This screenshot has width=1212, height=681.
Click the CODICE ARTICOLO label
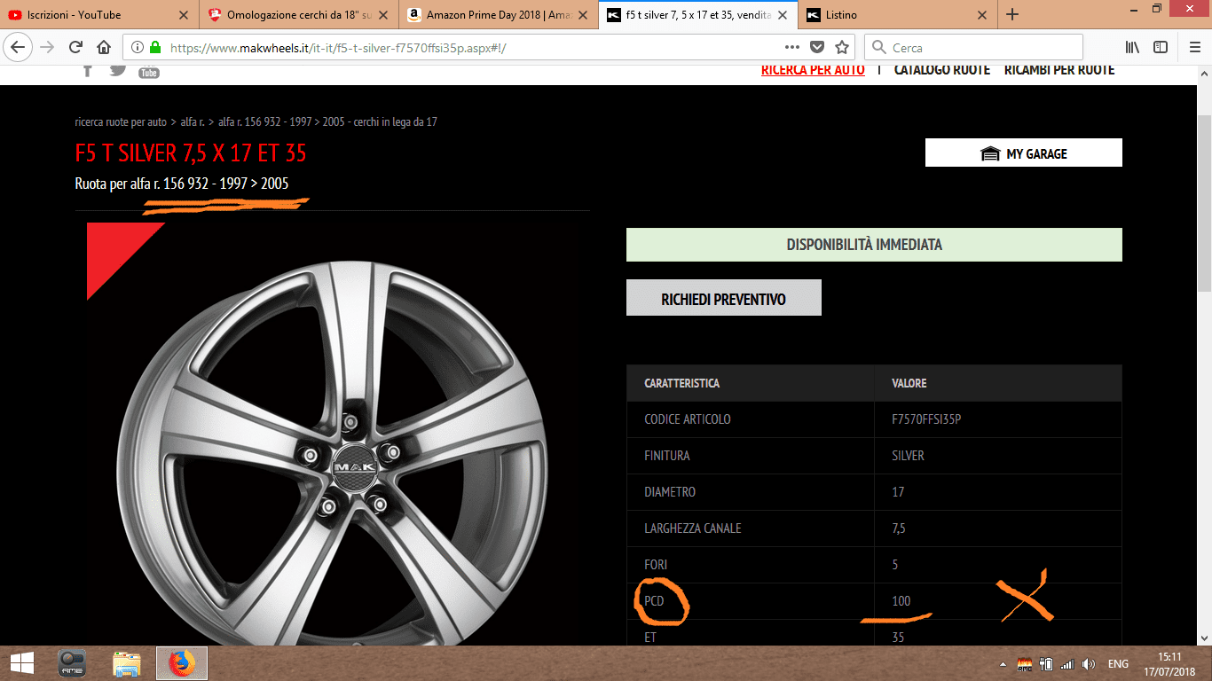(688, 419)
